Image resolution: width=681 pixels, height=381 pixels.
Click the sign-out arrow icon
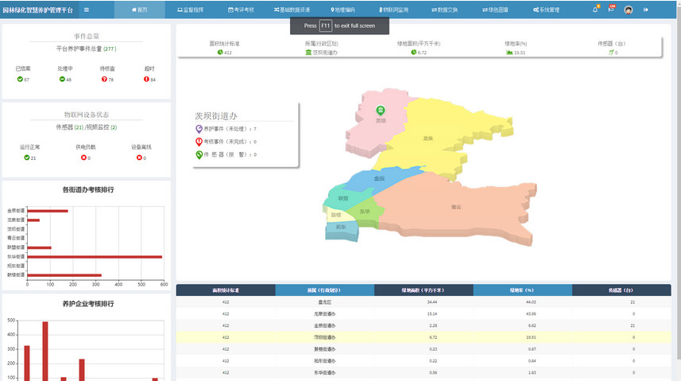[646, 10]
